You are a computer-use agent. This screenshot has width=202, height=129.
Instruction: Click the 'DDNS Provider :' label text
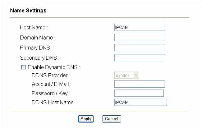[51, 75]
